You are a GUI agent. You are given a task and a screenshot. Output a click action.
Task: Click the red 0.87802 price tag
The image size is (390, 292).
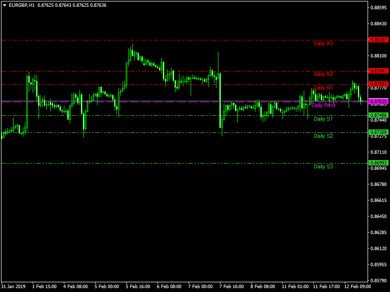378,84
